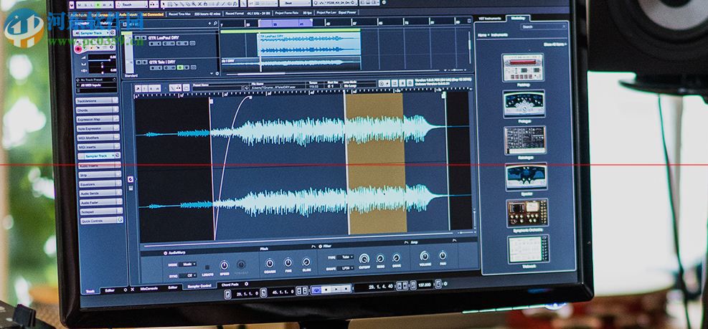Close the lower zone with the X icon

click(x=132, y=290)
